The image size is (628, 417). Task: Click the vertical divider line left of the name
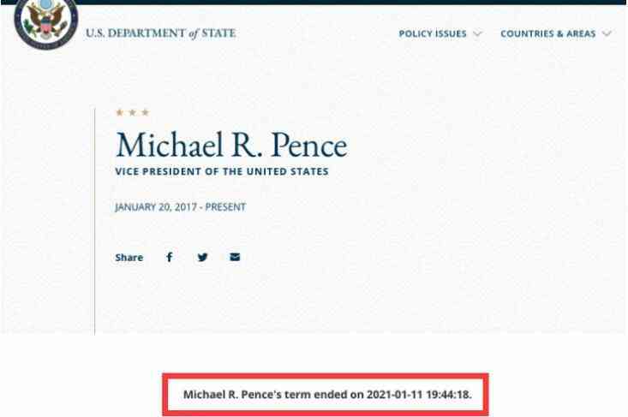tap(95, 214)
